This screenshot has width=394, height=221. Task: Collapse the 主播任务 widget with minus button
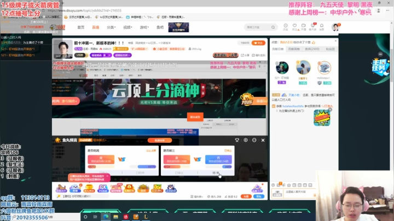pyautogui.click(x=380, y=54)
